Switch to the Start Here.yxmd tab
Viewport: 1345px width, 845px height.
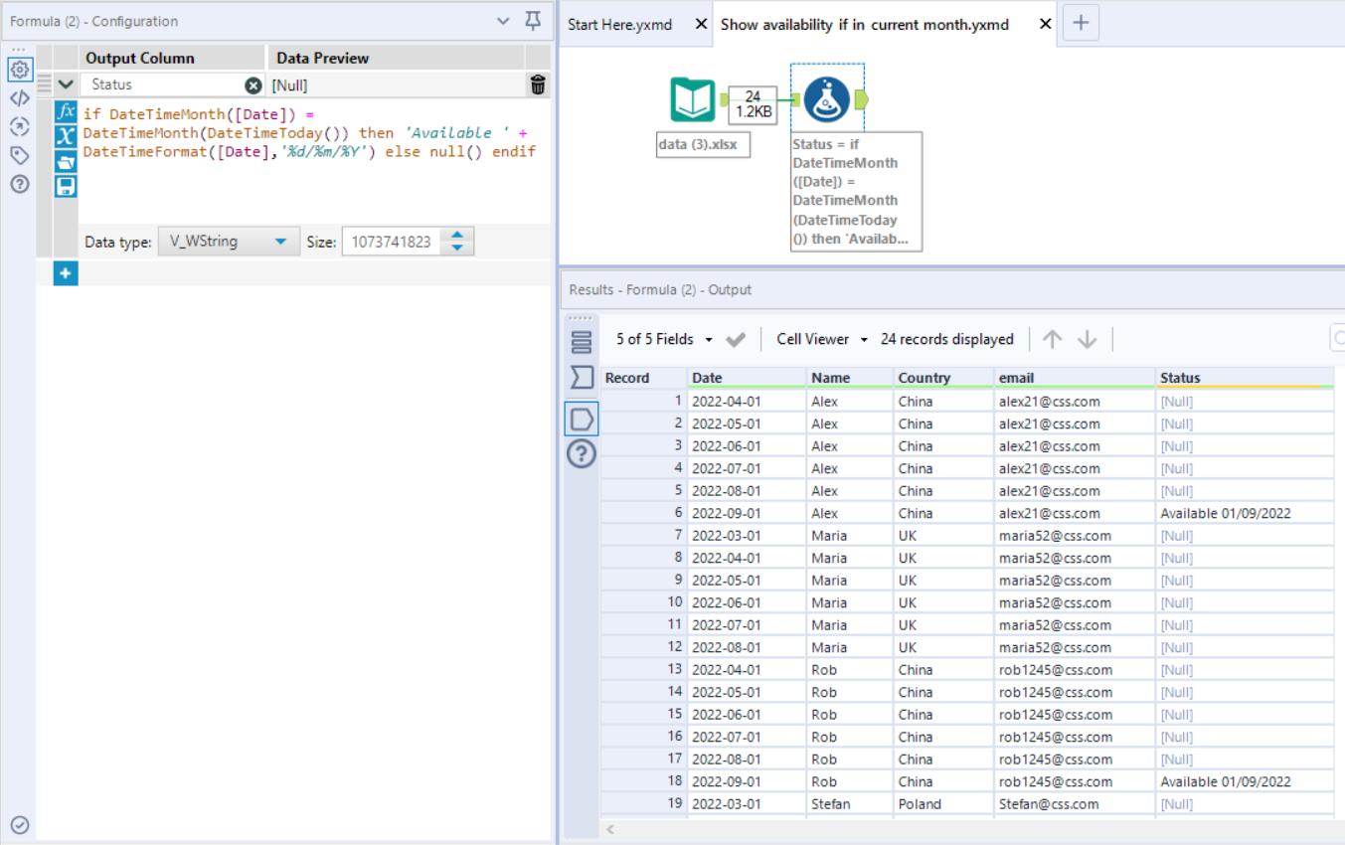(619, 24)
